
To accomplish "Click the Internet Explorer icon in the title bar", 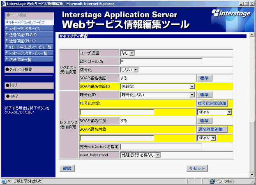I will (4, 4).
